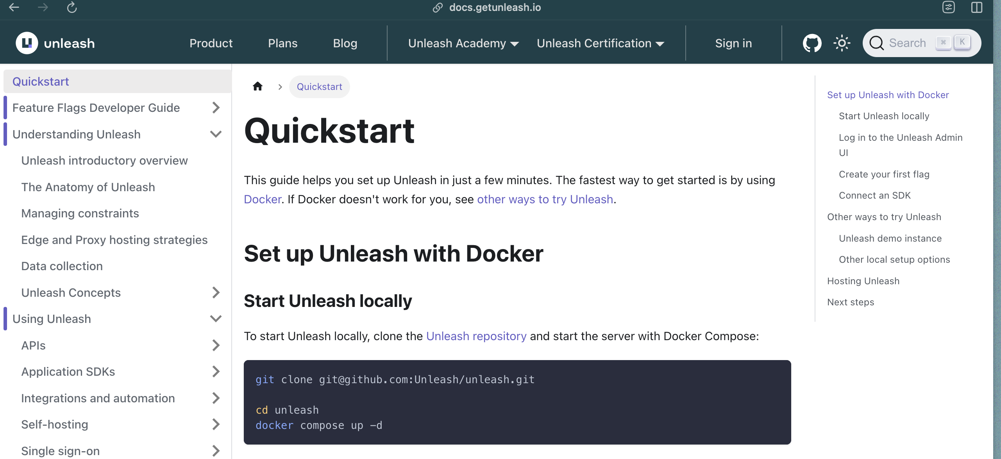Click the GitHub icon in navbar
Image resolution: width=1001 pixels, height=459 pixels.
[812, 43]
